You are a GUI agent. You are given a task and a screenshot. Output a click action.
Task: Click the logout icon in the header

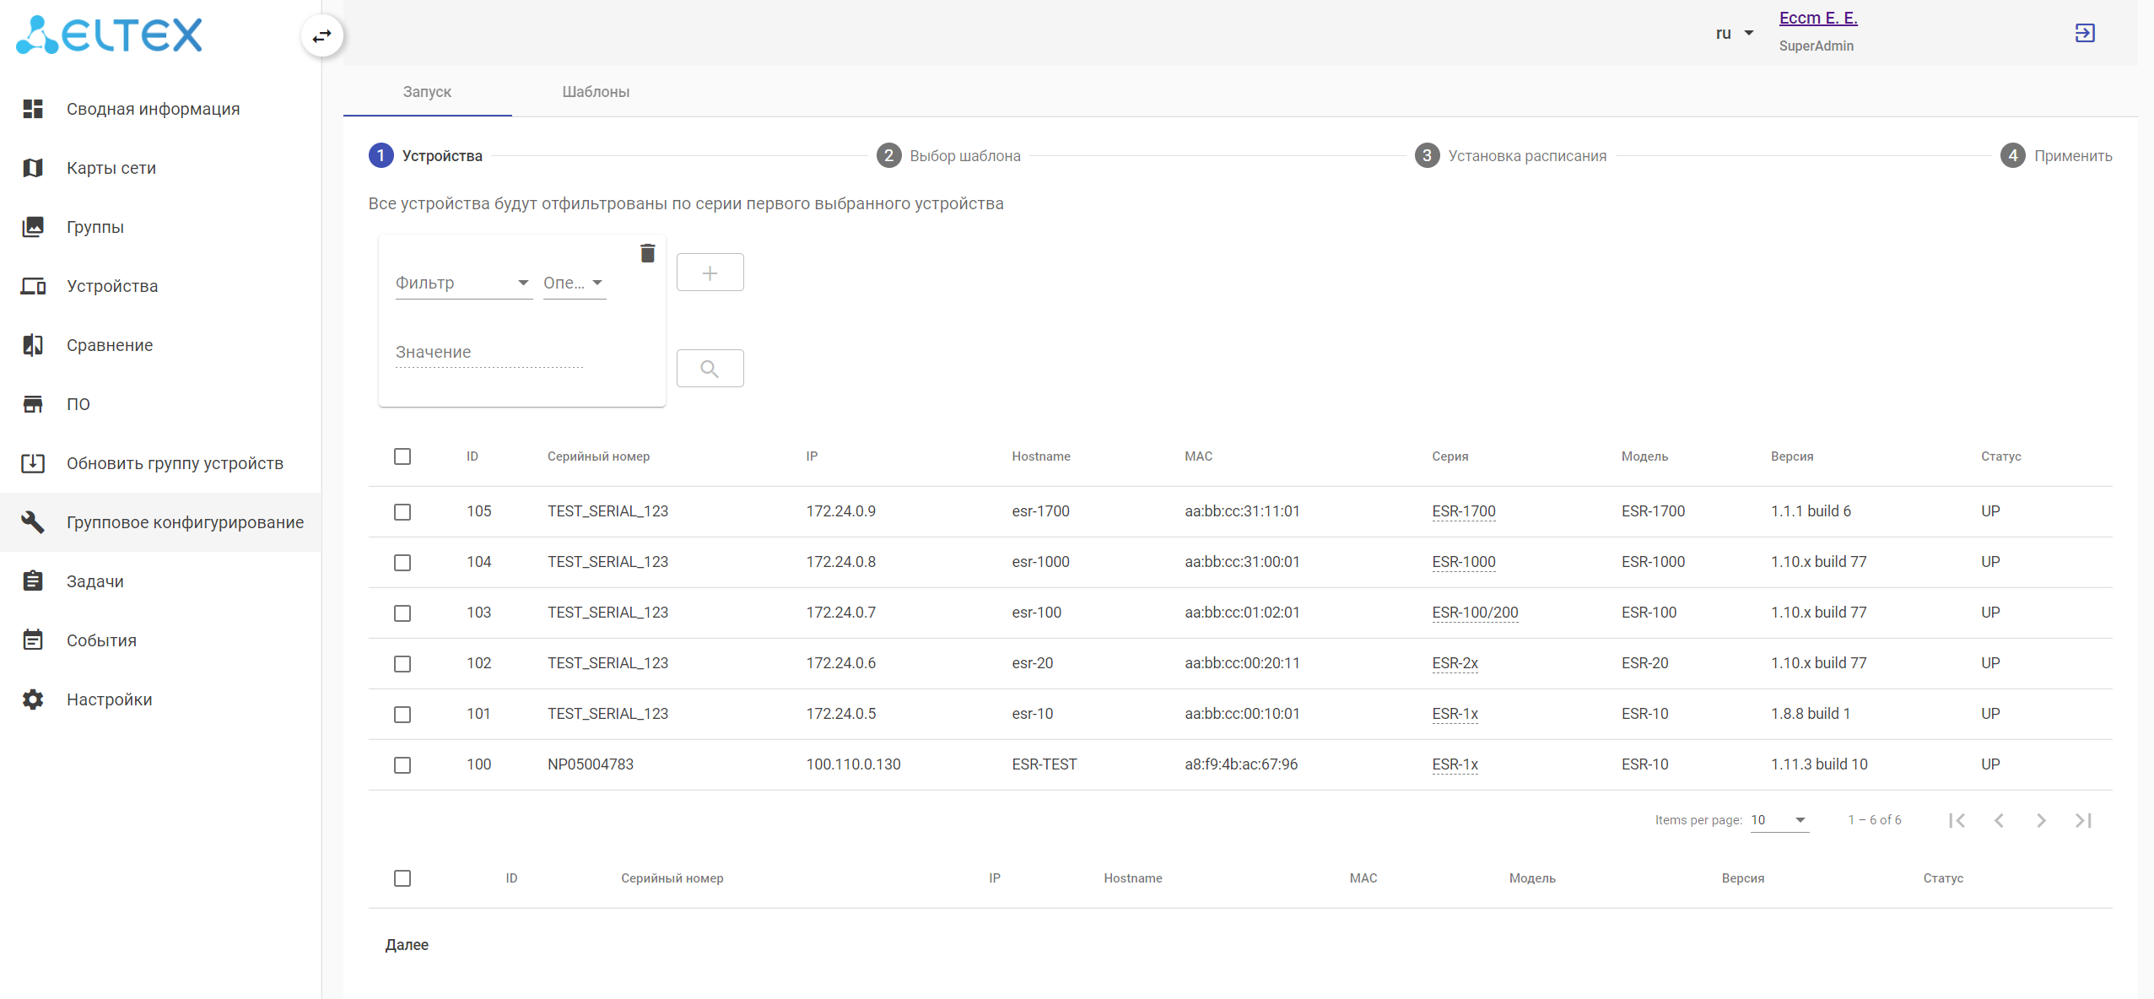coord(2084,33)
